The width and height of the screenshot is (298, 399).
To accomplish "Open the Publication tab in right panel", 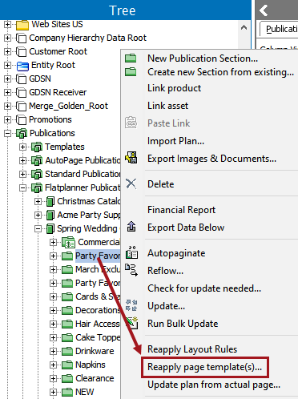I will [280, 29].
